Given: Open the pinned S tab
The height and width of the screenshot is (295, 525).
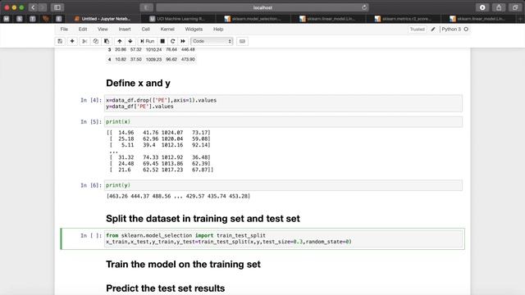Looking at the screenshot, I should tap(20, 19).
